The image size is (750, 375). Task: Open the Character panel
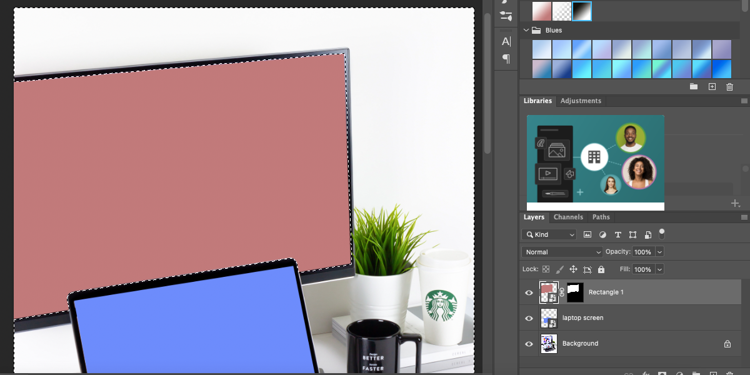click(x=505, y=42)
